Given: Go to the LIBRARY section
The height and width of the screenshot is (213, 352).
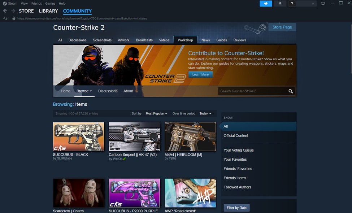Looking at the screenshot, I should coord(48,11).
